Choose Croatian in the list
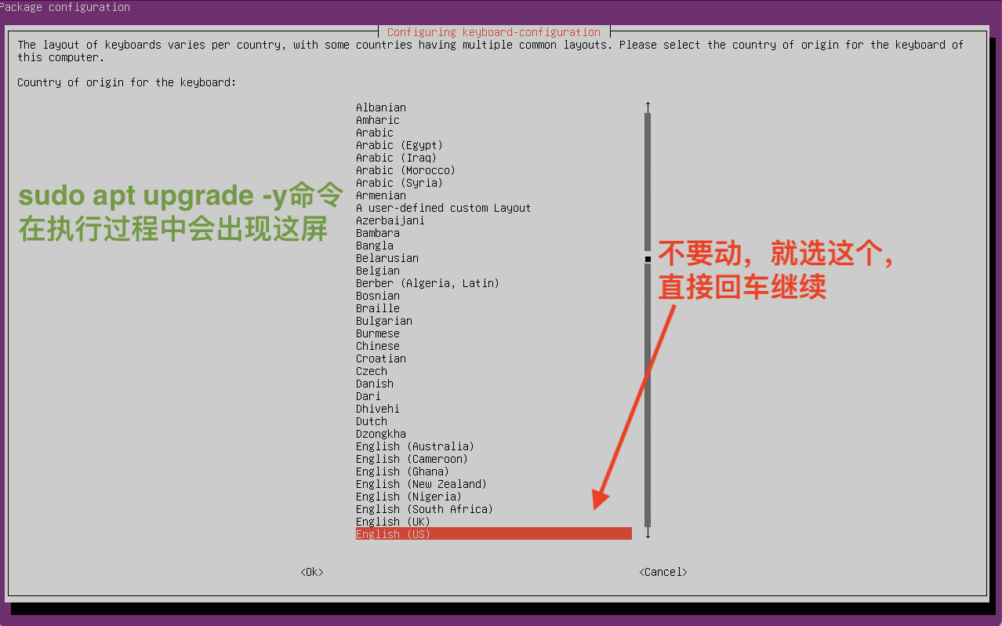This screenshot has height=626, width=1002. click(x=381, y=358)
